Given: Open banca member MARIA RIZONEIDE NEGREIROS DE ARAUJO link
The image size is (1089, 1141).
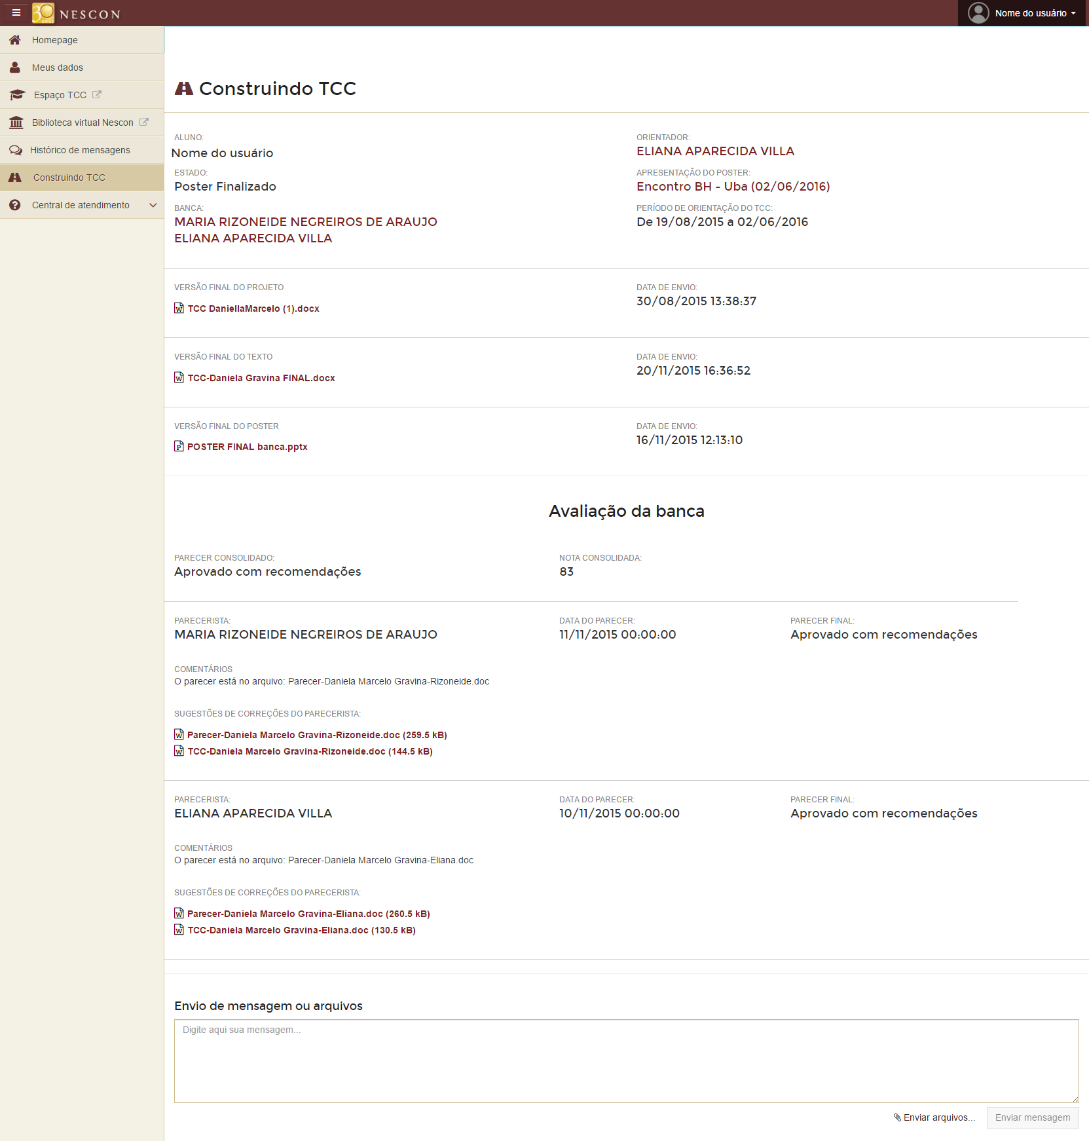Looking at the screenshot, I should point(306,222).
